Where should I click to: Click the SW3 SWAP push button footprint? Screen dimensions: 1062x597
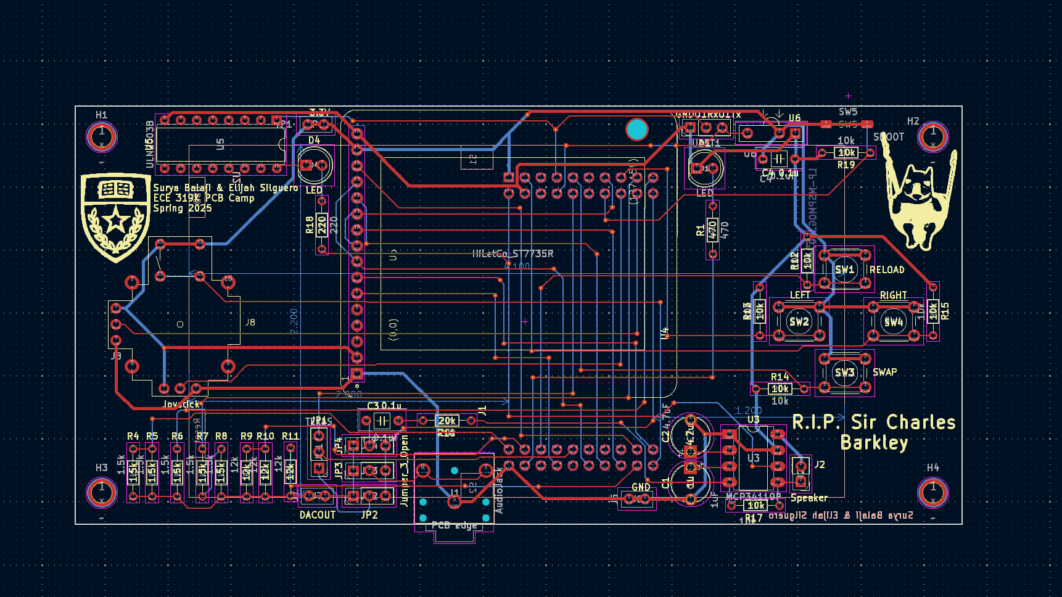[845, 373]
